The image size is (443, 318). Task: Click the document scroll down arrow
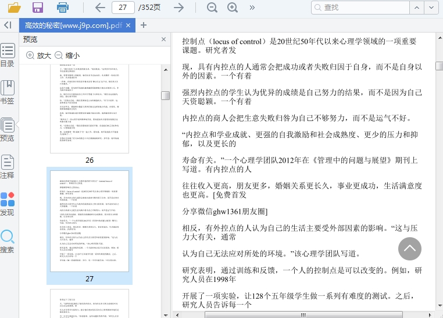coord(440,306)
